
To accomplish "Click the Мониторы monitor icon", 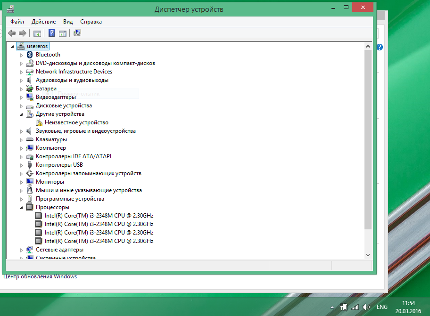I will (x=30, y=182).
